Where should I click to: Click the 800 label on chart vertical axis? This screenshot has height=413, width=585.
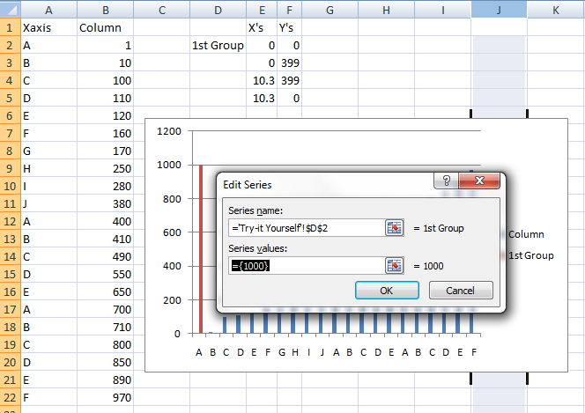click(172, 199)
